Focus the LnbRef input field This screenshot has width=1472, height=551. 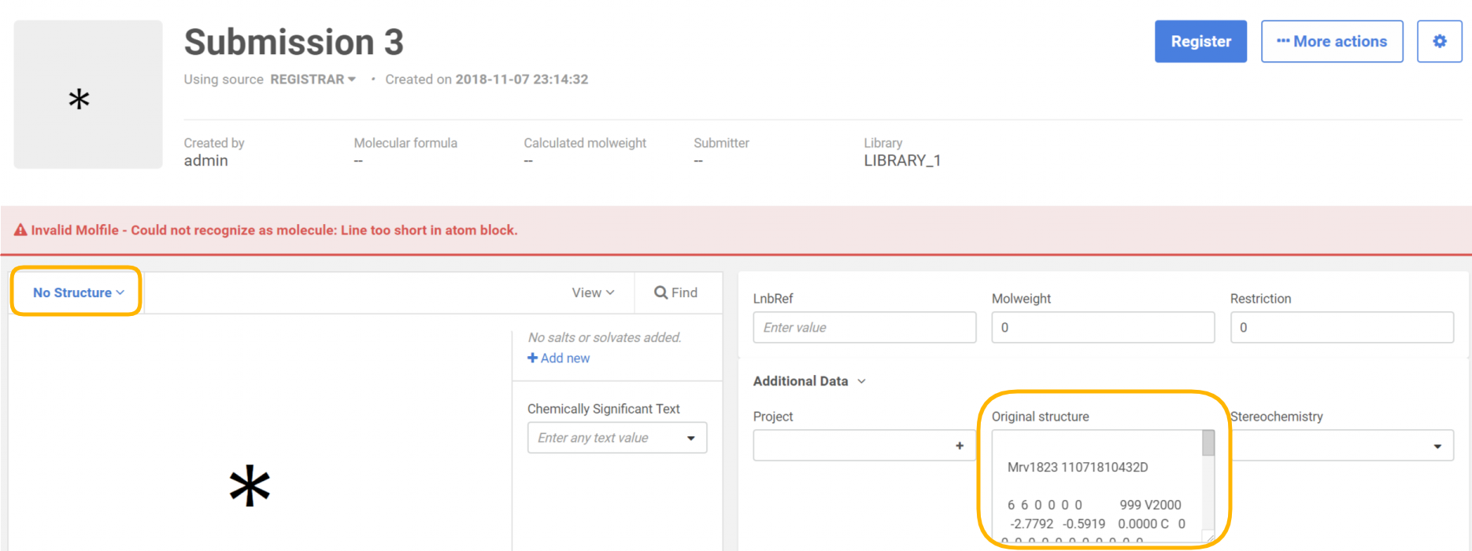864,328
